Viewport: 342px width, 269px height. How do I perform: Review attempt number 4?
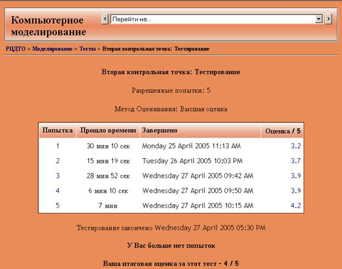pos(58,190)
